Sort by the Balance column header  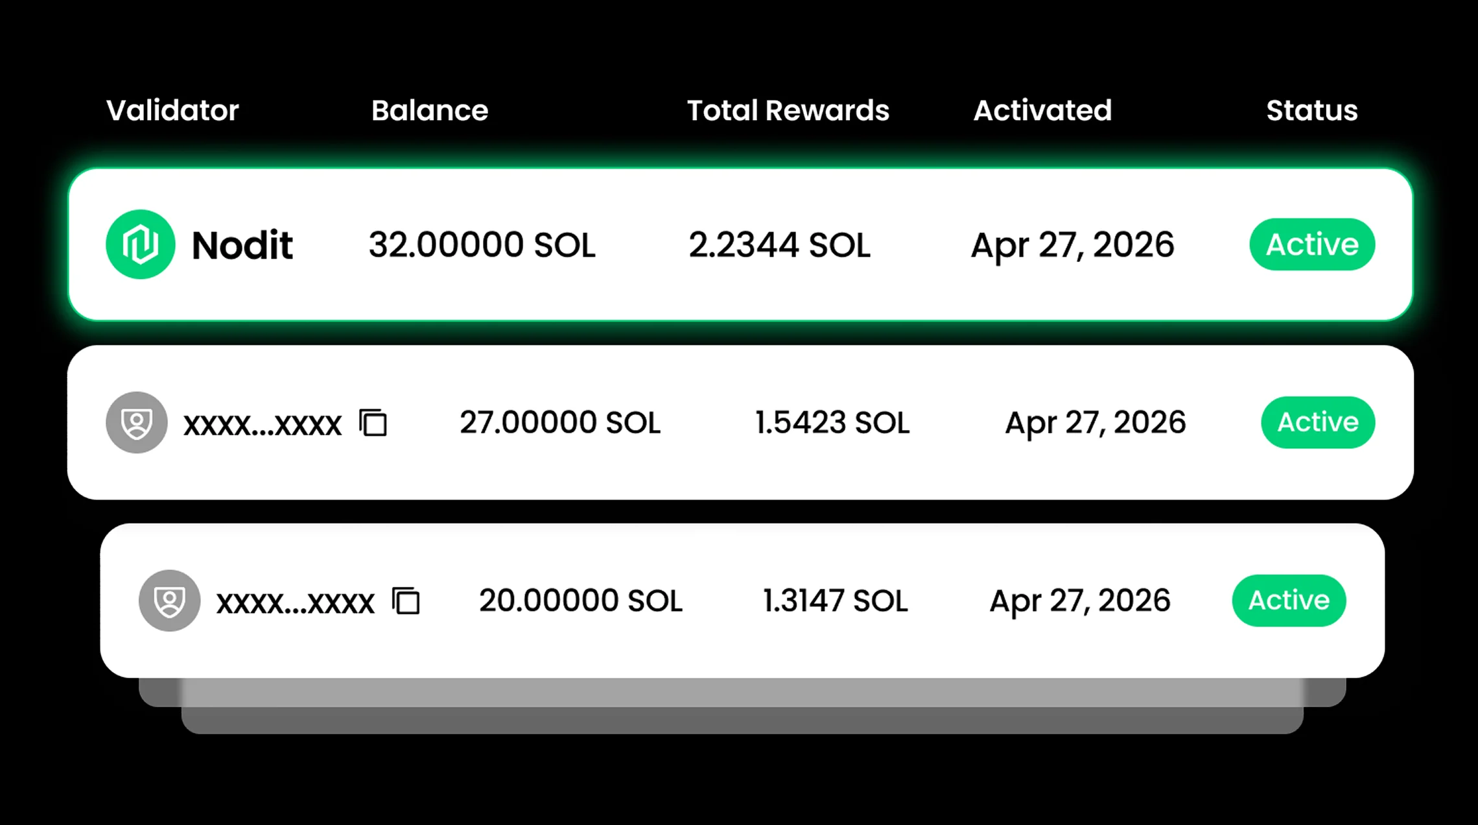(x=430, y=111)
